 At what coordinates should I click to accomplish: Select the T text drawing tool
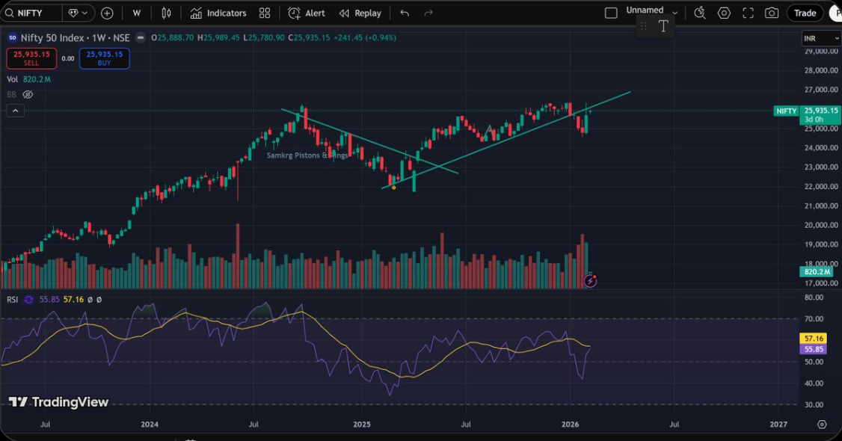point(663,25)
